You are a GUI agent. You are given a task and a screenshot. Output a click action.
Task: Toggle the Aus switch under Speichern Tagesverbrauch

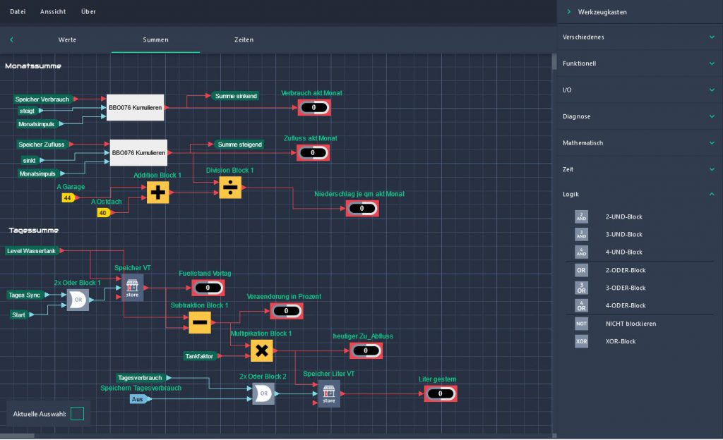[138, 399]
